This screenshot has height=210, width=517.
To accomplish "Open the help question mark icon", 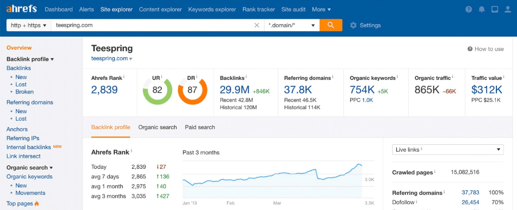I will tap(469, 10).
